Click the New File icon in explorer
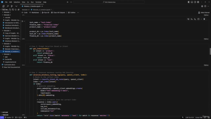 pos(10,10)
